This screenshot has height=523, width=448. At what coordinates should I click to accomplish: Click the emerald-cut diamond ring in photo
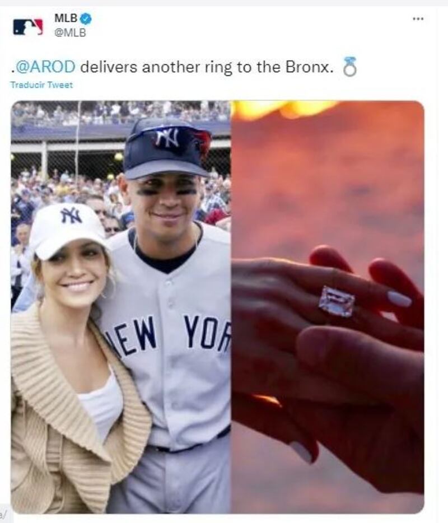[336, 301]
